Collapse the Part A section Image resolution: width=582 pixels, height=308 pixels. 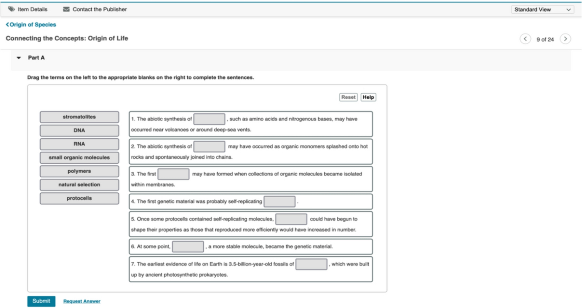[x=19, y=58]
